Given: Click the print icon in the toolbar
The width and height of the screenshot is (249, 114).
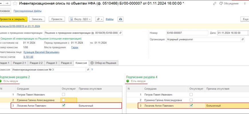Looking at the screenshot, I should coord(120,19).
